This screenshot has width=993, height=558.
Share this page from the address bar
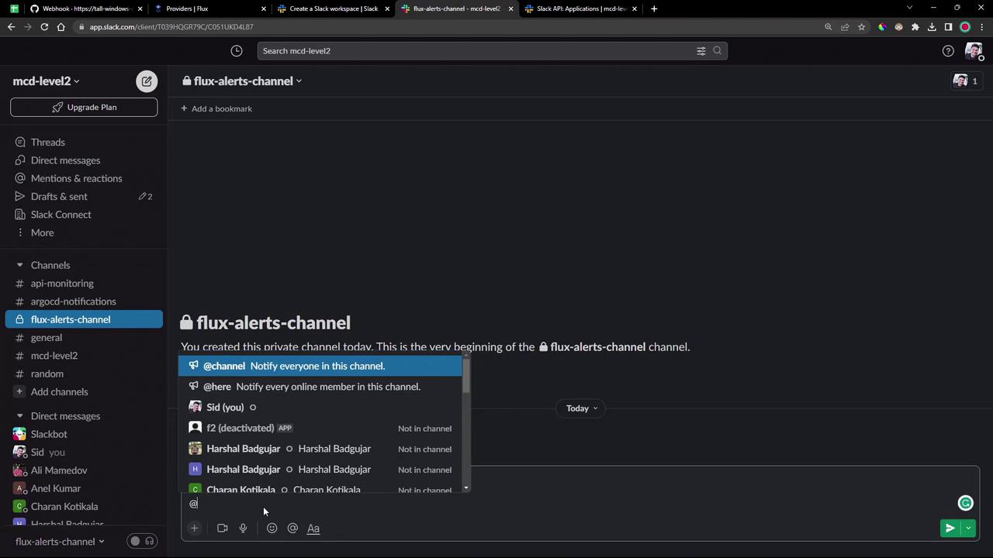point(845,27)
